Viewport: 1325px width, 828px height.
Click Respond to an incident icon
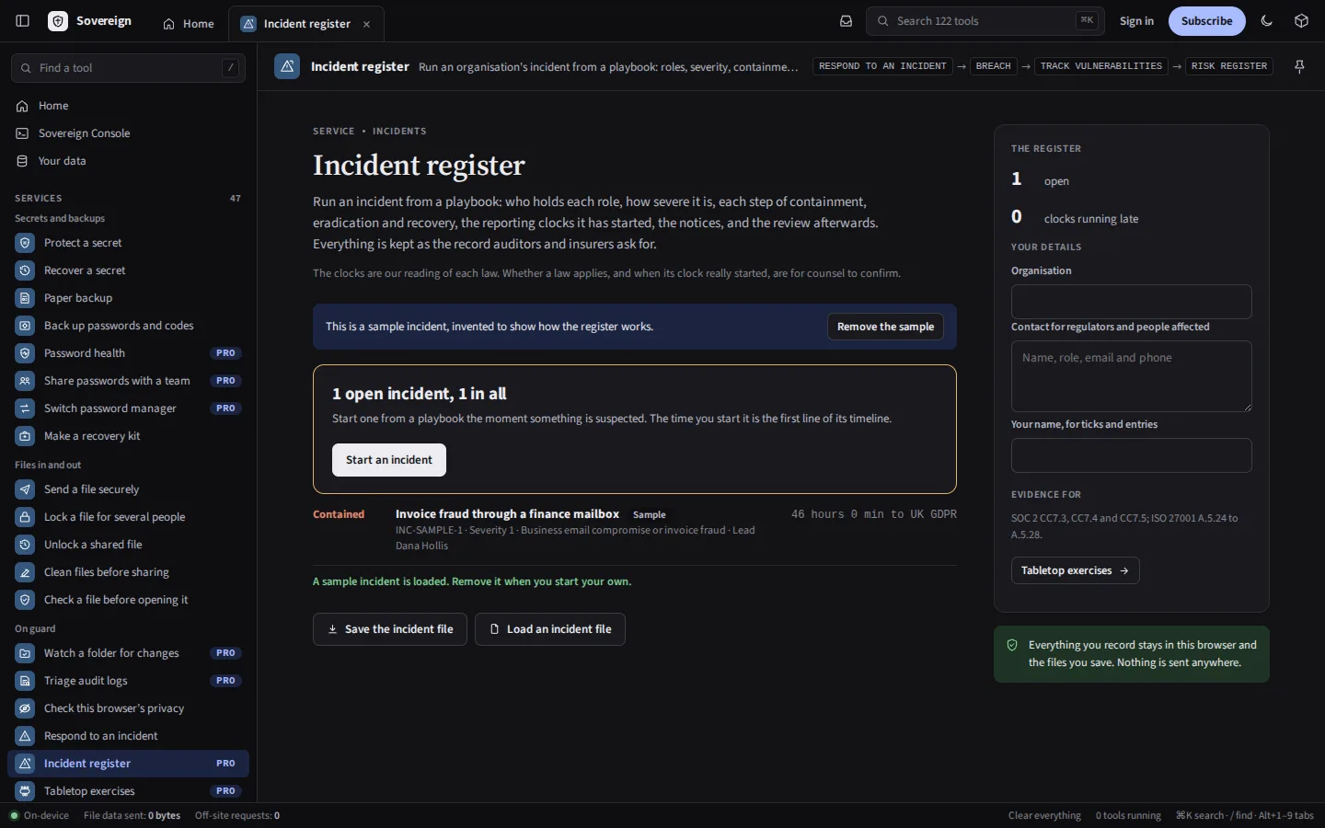25,736
